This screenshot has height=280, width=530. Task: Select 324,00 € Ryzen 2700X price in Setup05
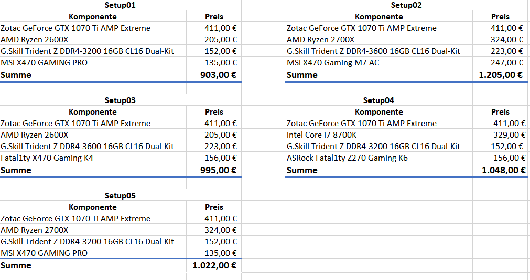(x=213, y=230)
